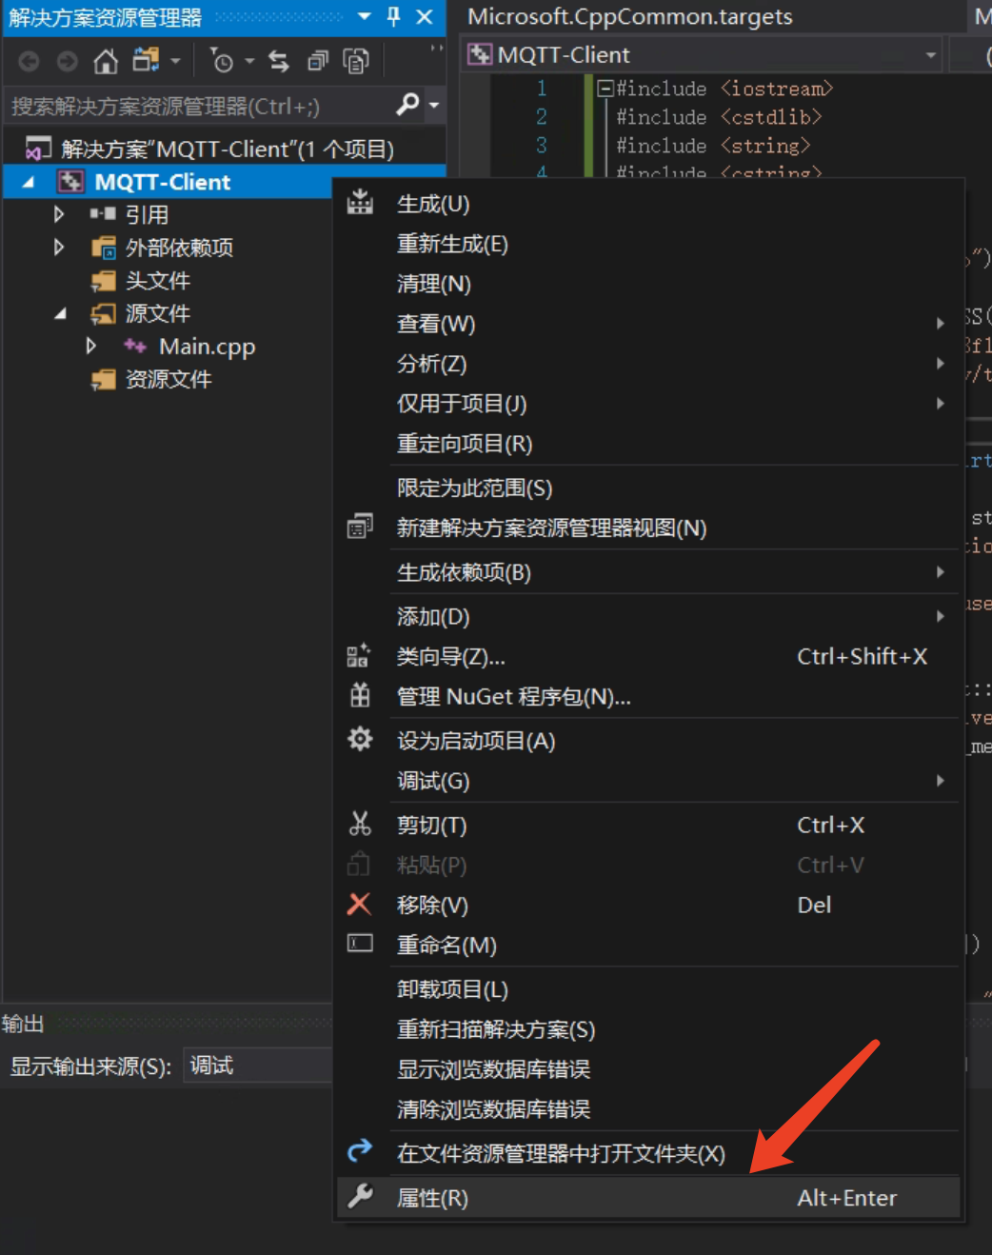Viewport: 992px width, 1255px height.
Task: Click the back navigation arrow in Solution Explorer
Action: click(30, 62)
